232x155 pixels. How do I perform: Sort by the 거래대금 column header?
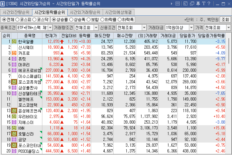[168, 36]
